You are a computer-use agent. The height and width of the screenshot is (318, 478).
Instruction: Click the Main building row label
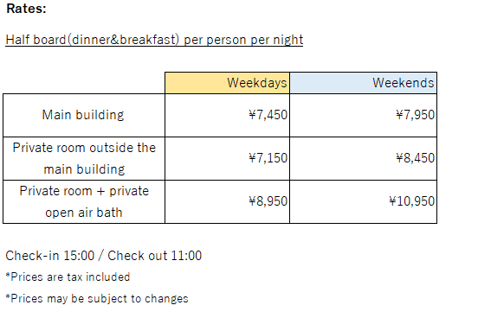pos(83,115)
